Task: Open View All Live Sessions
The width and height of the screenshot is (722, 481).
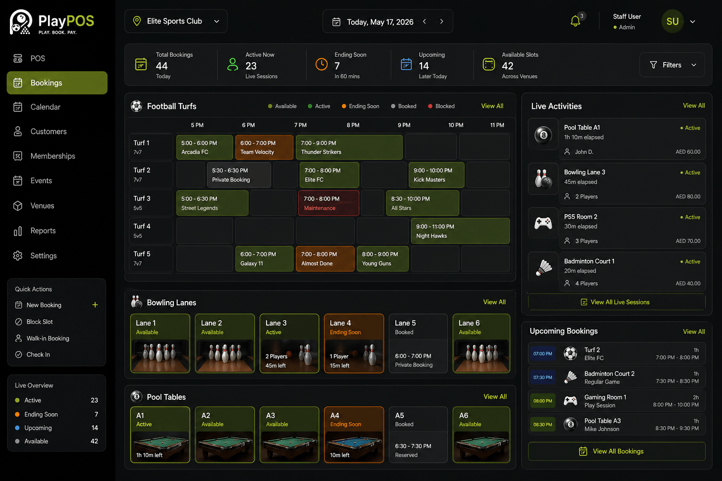Action: pos(617,302)
